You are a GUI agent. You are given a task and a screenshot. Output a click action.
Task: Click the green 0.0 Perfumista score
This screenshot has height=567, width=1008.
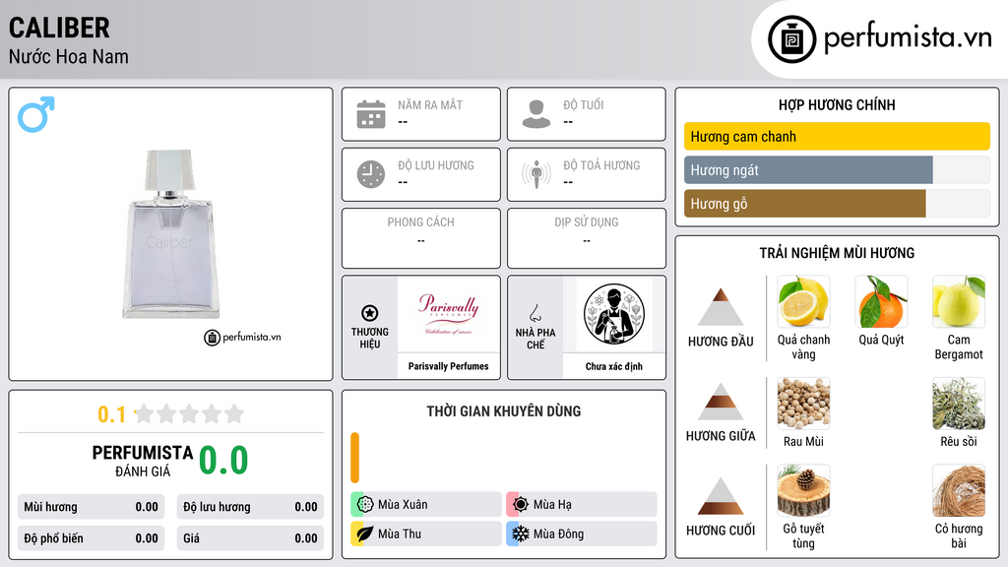[x=223, y=460]
